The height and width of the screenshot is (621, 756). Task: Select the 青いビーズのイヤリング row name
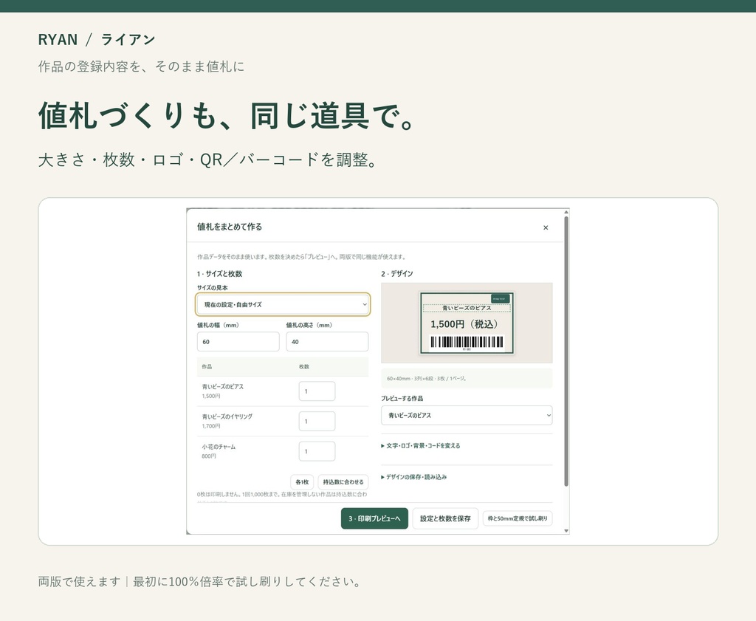point(227,416)
